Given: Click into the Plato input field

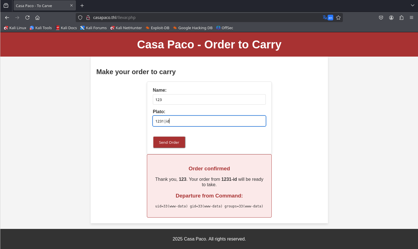Looking at the screenshot, I should coord(209,121).
